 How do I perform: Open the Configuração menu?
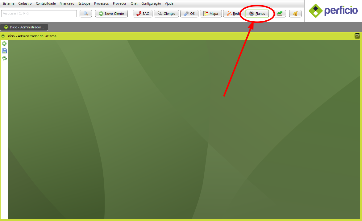(x=151, y=3)
